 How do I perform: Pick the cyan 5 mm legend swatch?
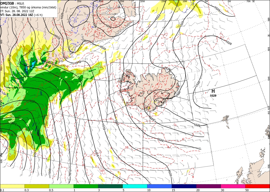click(x=135, y=186)
